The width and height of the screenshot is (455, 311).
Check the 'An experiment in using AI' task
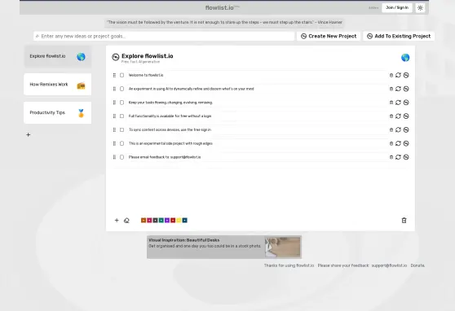tap(121, 89)
